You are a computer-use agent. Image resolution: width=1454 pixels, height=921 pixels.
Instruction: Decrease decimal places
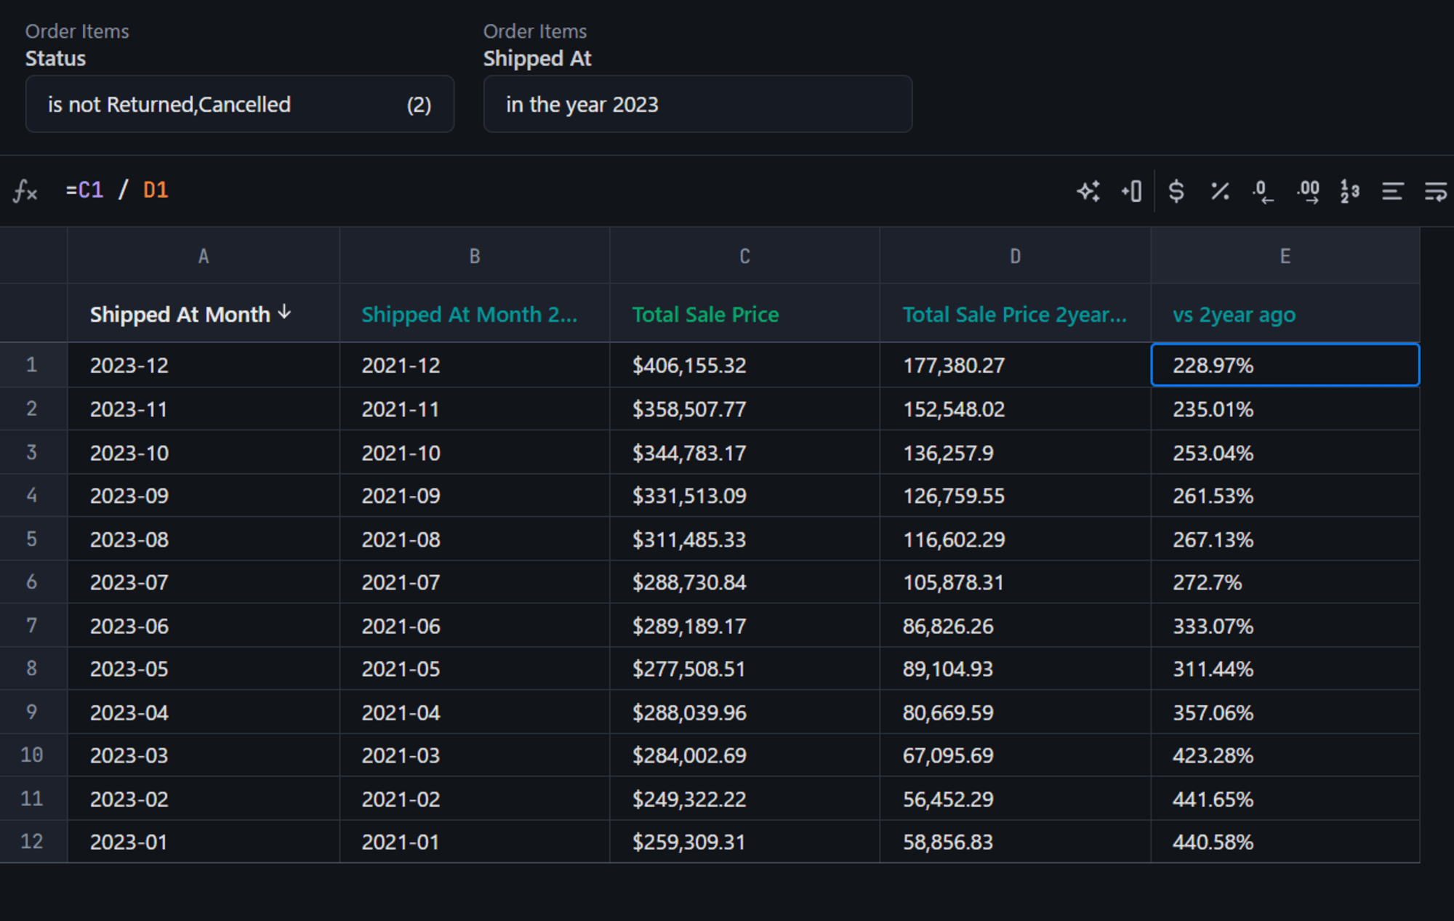pos(1264,191)
